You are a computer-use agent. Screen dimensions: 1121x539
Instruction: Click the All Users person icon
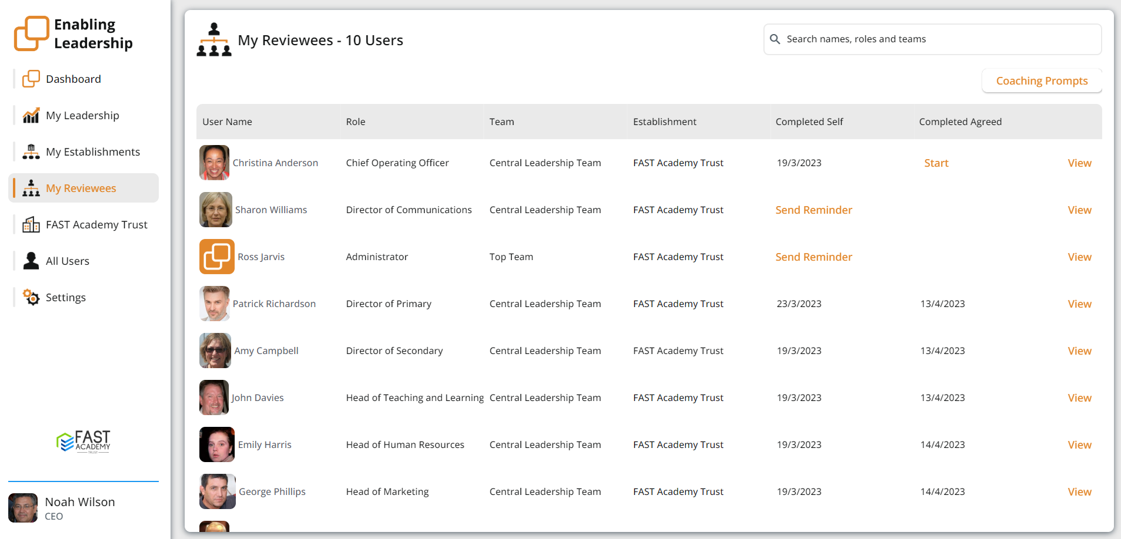tap(31, 261)
